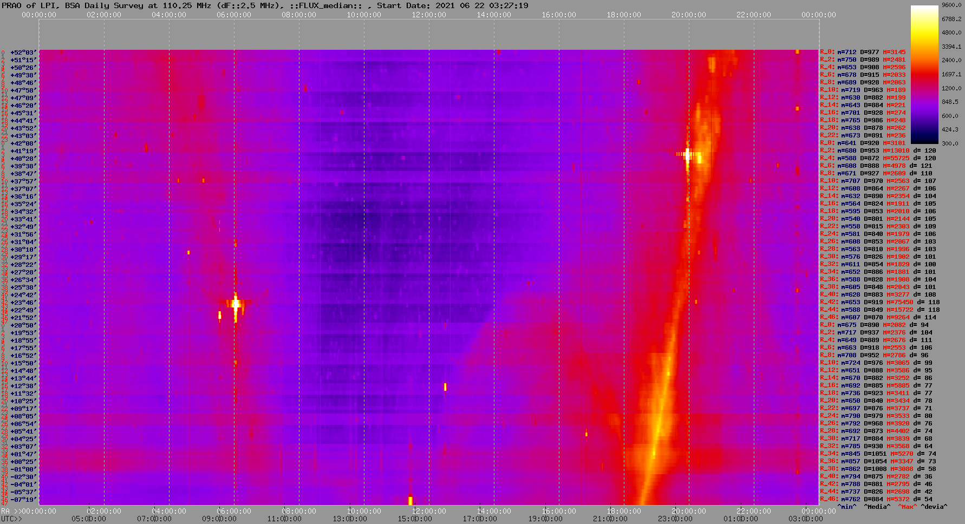Click the bottom RA tick label 16:00:00
965x524 pixels.
pyautogui.click(x=559, y=512)
